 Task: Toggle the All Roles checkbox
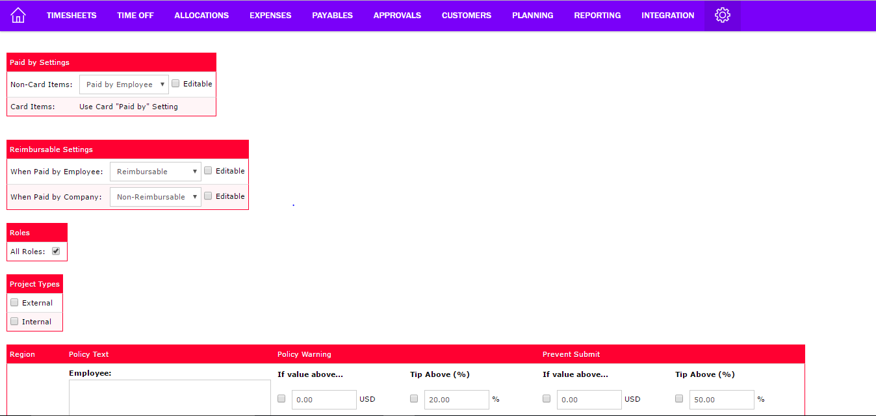56,251
